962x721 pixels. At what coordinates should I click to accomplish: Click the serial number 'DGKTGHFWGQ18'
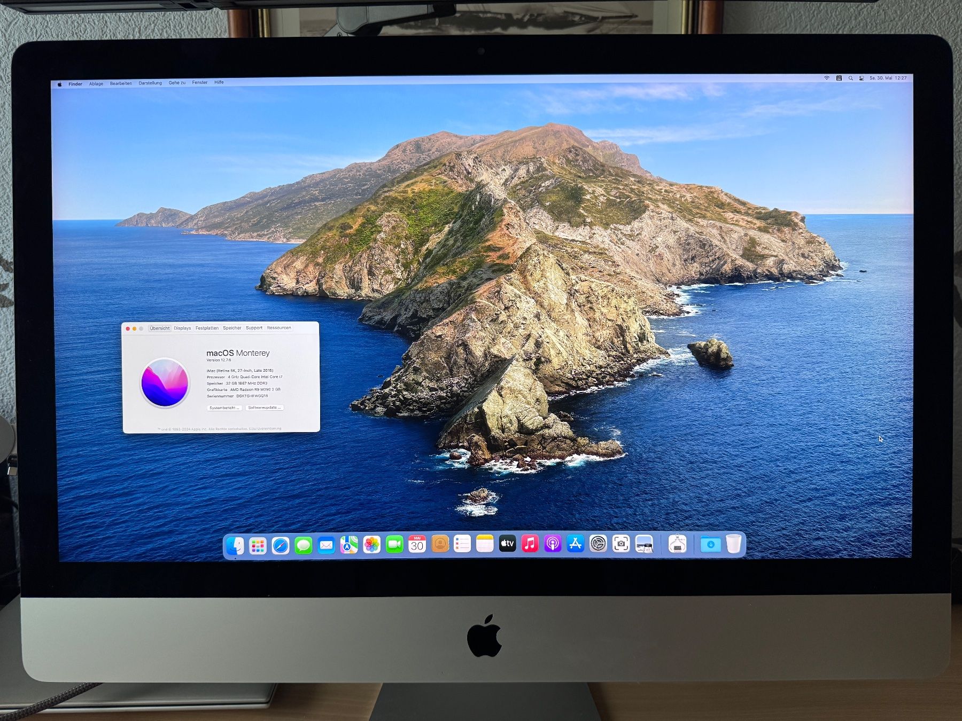tap(252, 396)
